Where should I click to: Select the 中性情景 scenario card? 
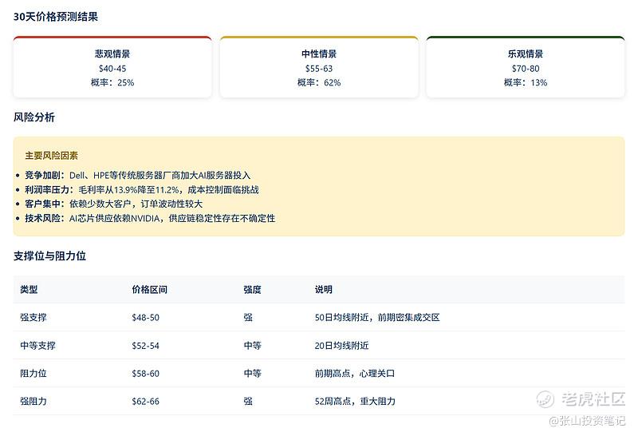(319, 68)
